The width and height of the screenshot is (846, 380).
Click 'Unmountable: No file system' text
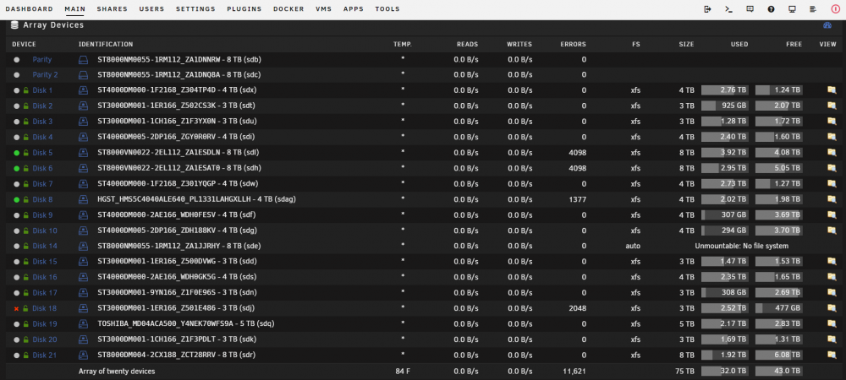pyautogui.click(x=741, y=247)
